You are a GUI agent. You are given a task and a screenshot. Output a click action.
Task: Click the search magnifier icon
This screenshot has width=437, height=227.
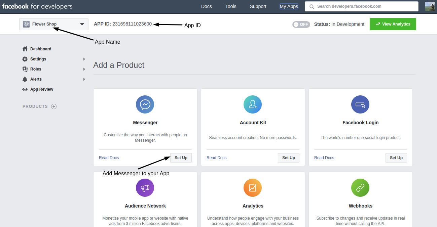tap(312, 6)
